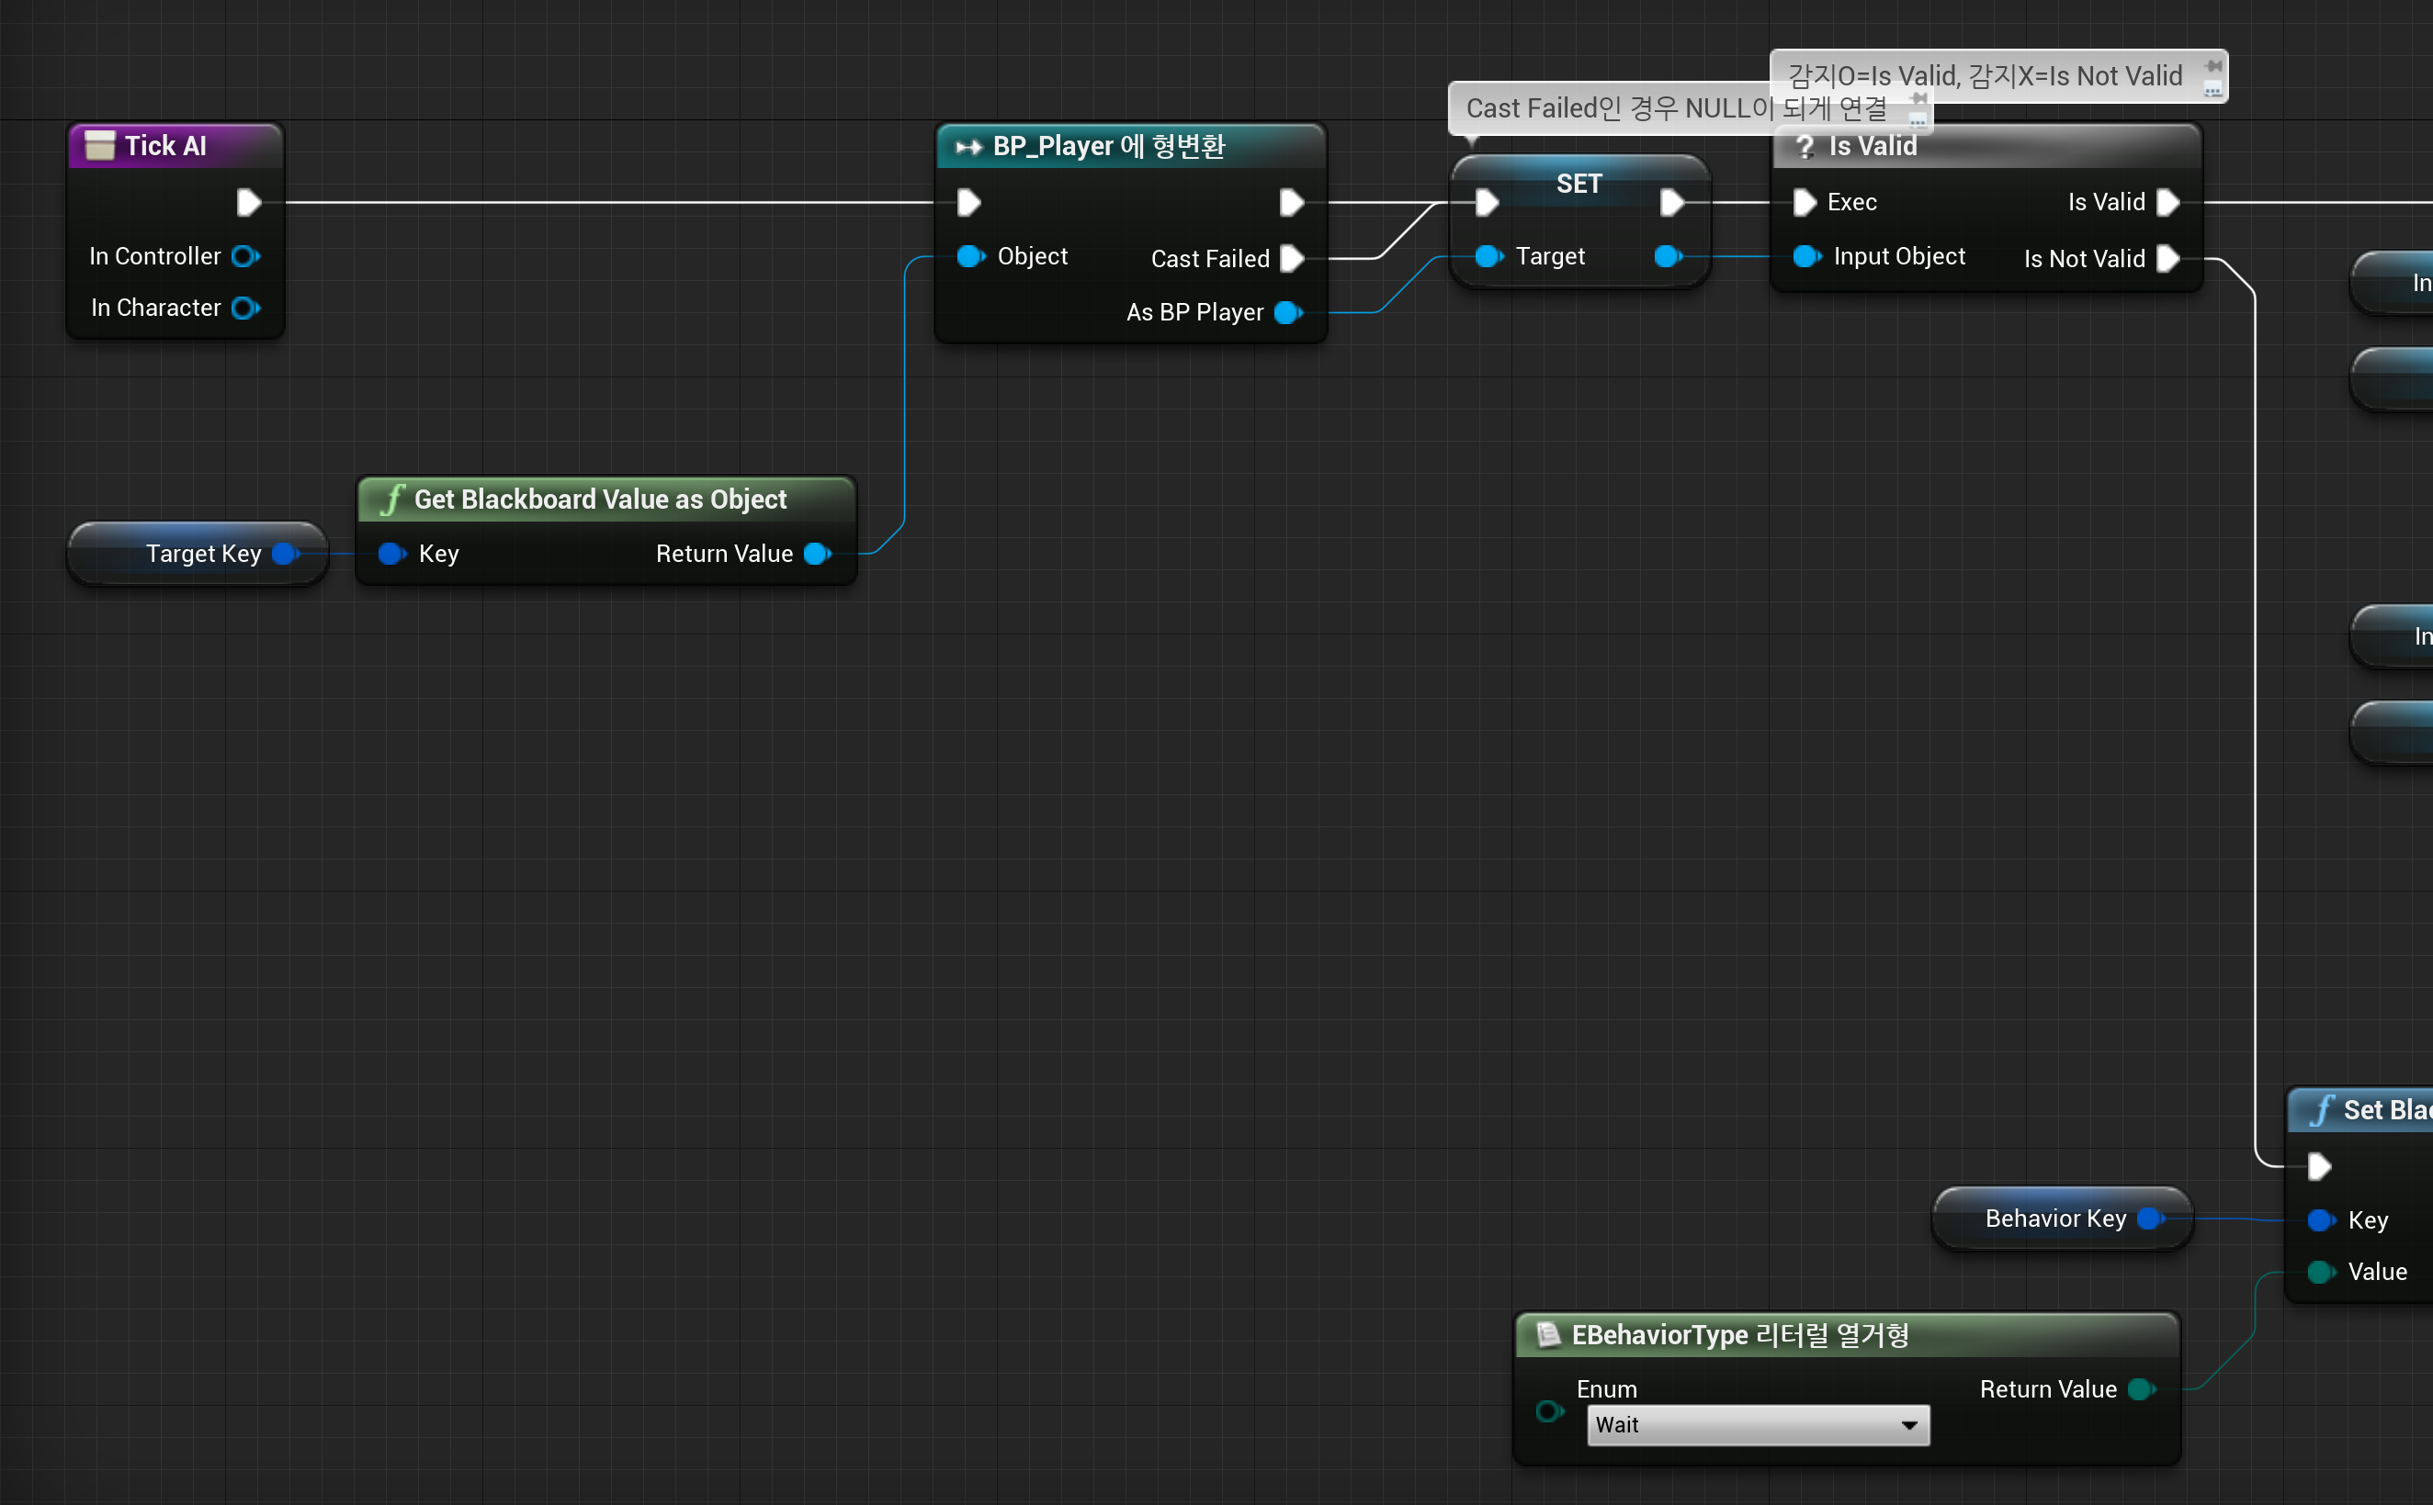The width and height of the screenshot is (2433, 1505).
Task: Click the Return Value pin of Get Blackboard Value
Action: pos(818,554)
